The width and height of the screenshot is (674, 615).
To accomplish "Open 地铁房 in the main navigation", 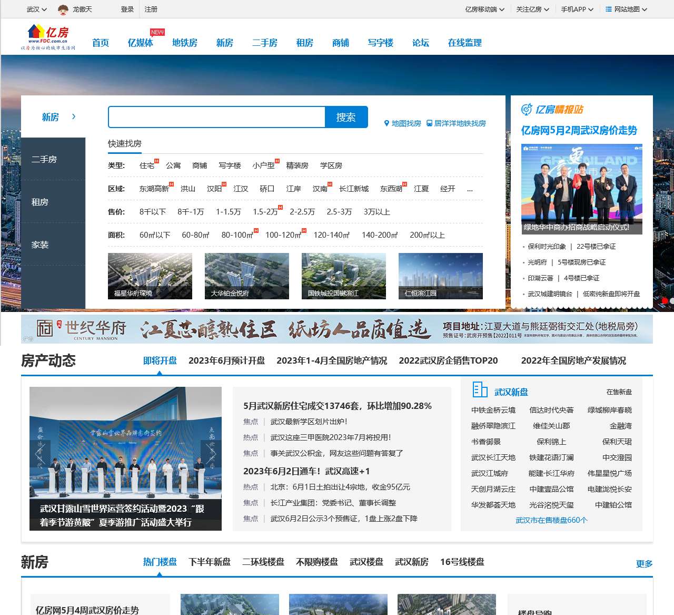I will [185, 43].
